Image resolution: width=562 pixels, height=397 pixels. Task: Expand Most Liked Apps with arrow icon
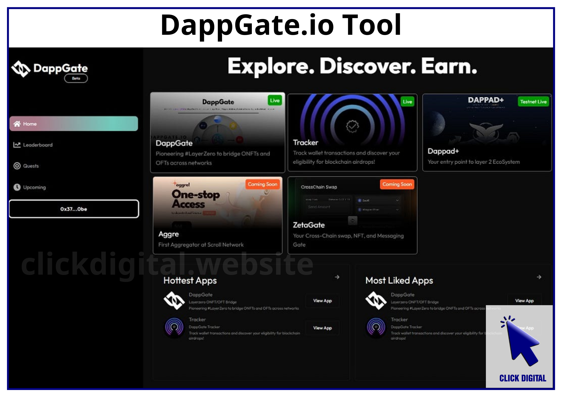pos(539,277)
